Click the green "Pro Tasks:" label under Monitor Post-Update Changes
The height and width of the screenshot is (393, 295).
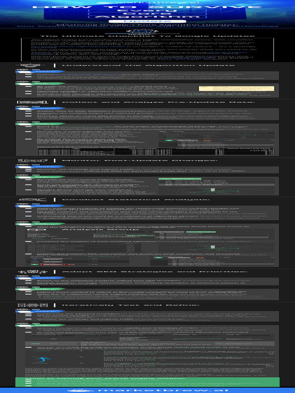[40, 177]
